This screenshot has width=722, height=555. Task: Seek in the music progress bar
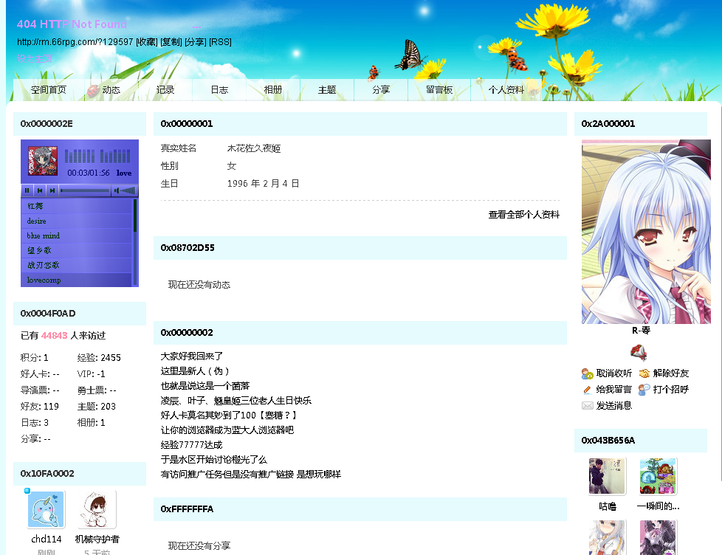[x=85, y=190]
